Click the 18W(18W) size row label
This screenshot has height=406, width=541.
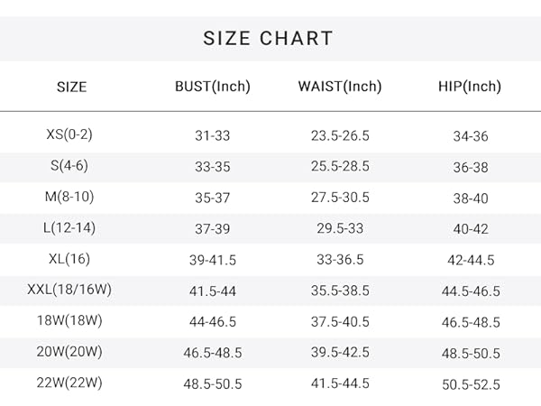(69, 320)
